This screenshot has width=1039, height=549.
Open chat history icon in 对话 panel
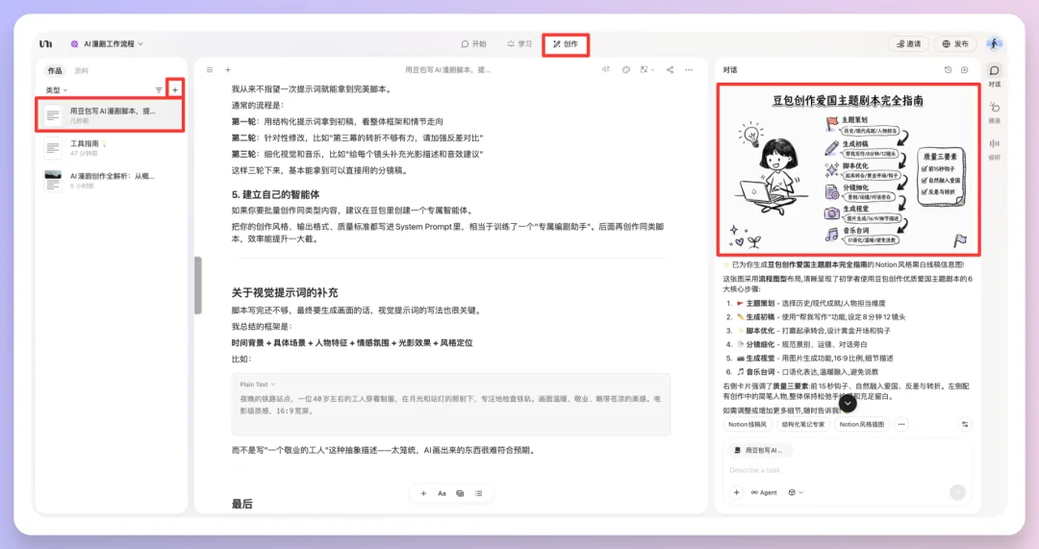pyautogui.click(x=948, y=69)
